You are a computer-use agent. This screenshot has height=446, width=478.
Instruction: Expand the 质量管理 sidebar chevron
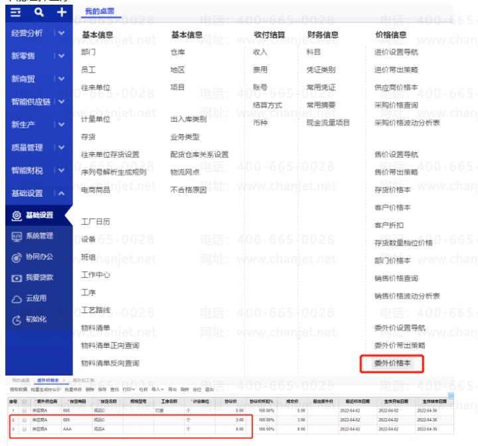click(61, 148)
